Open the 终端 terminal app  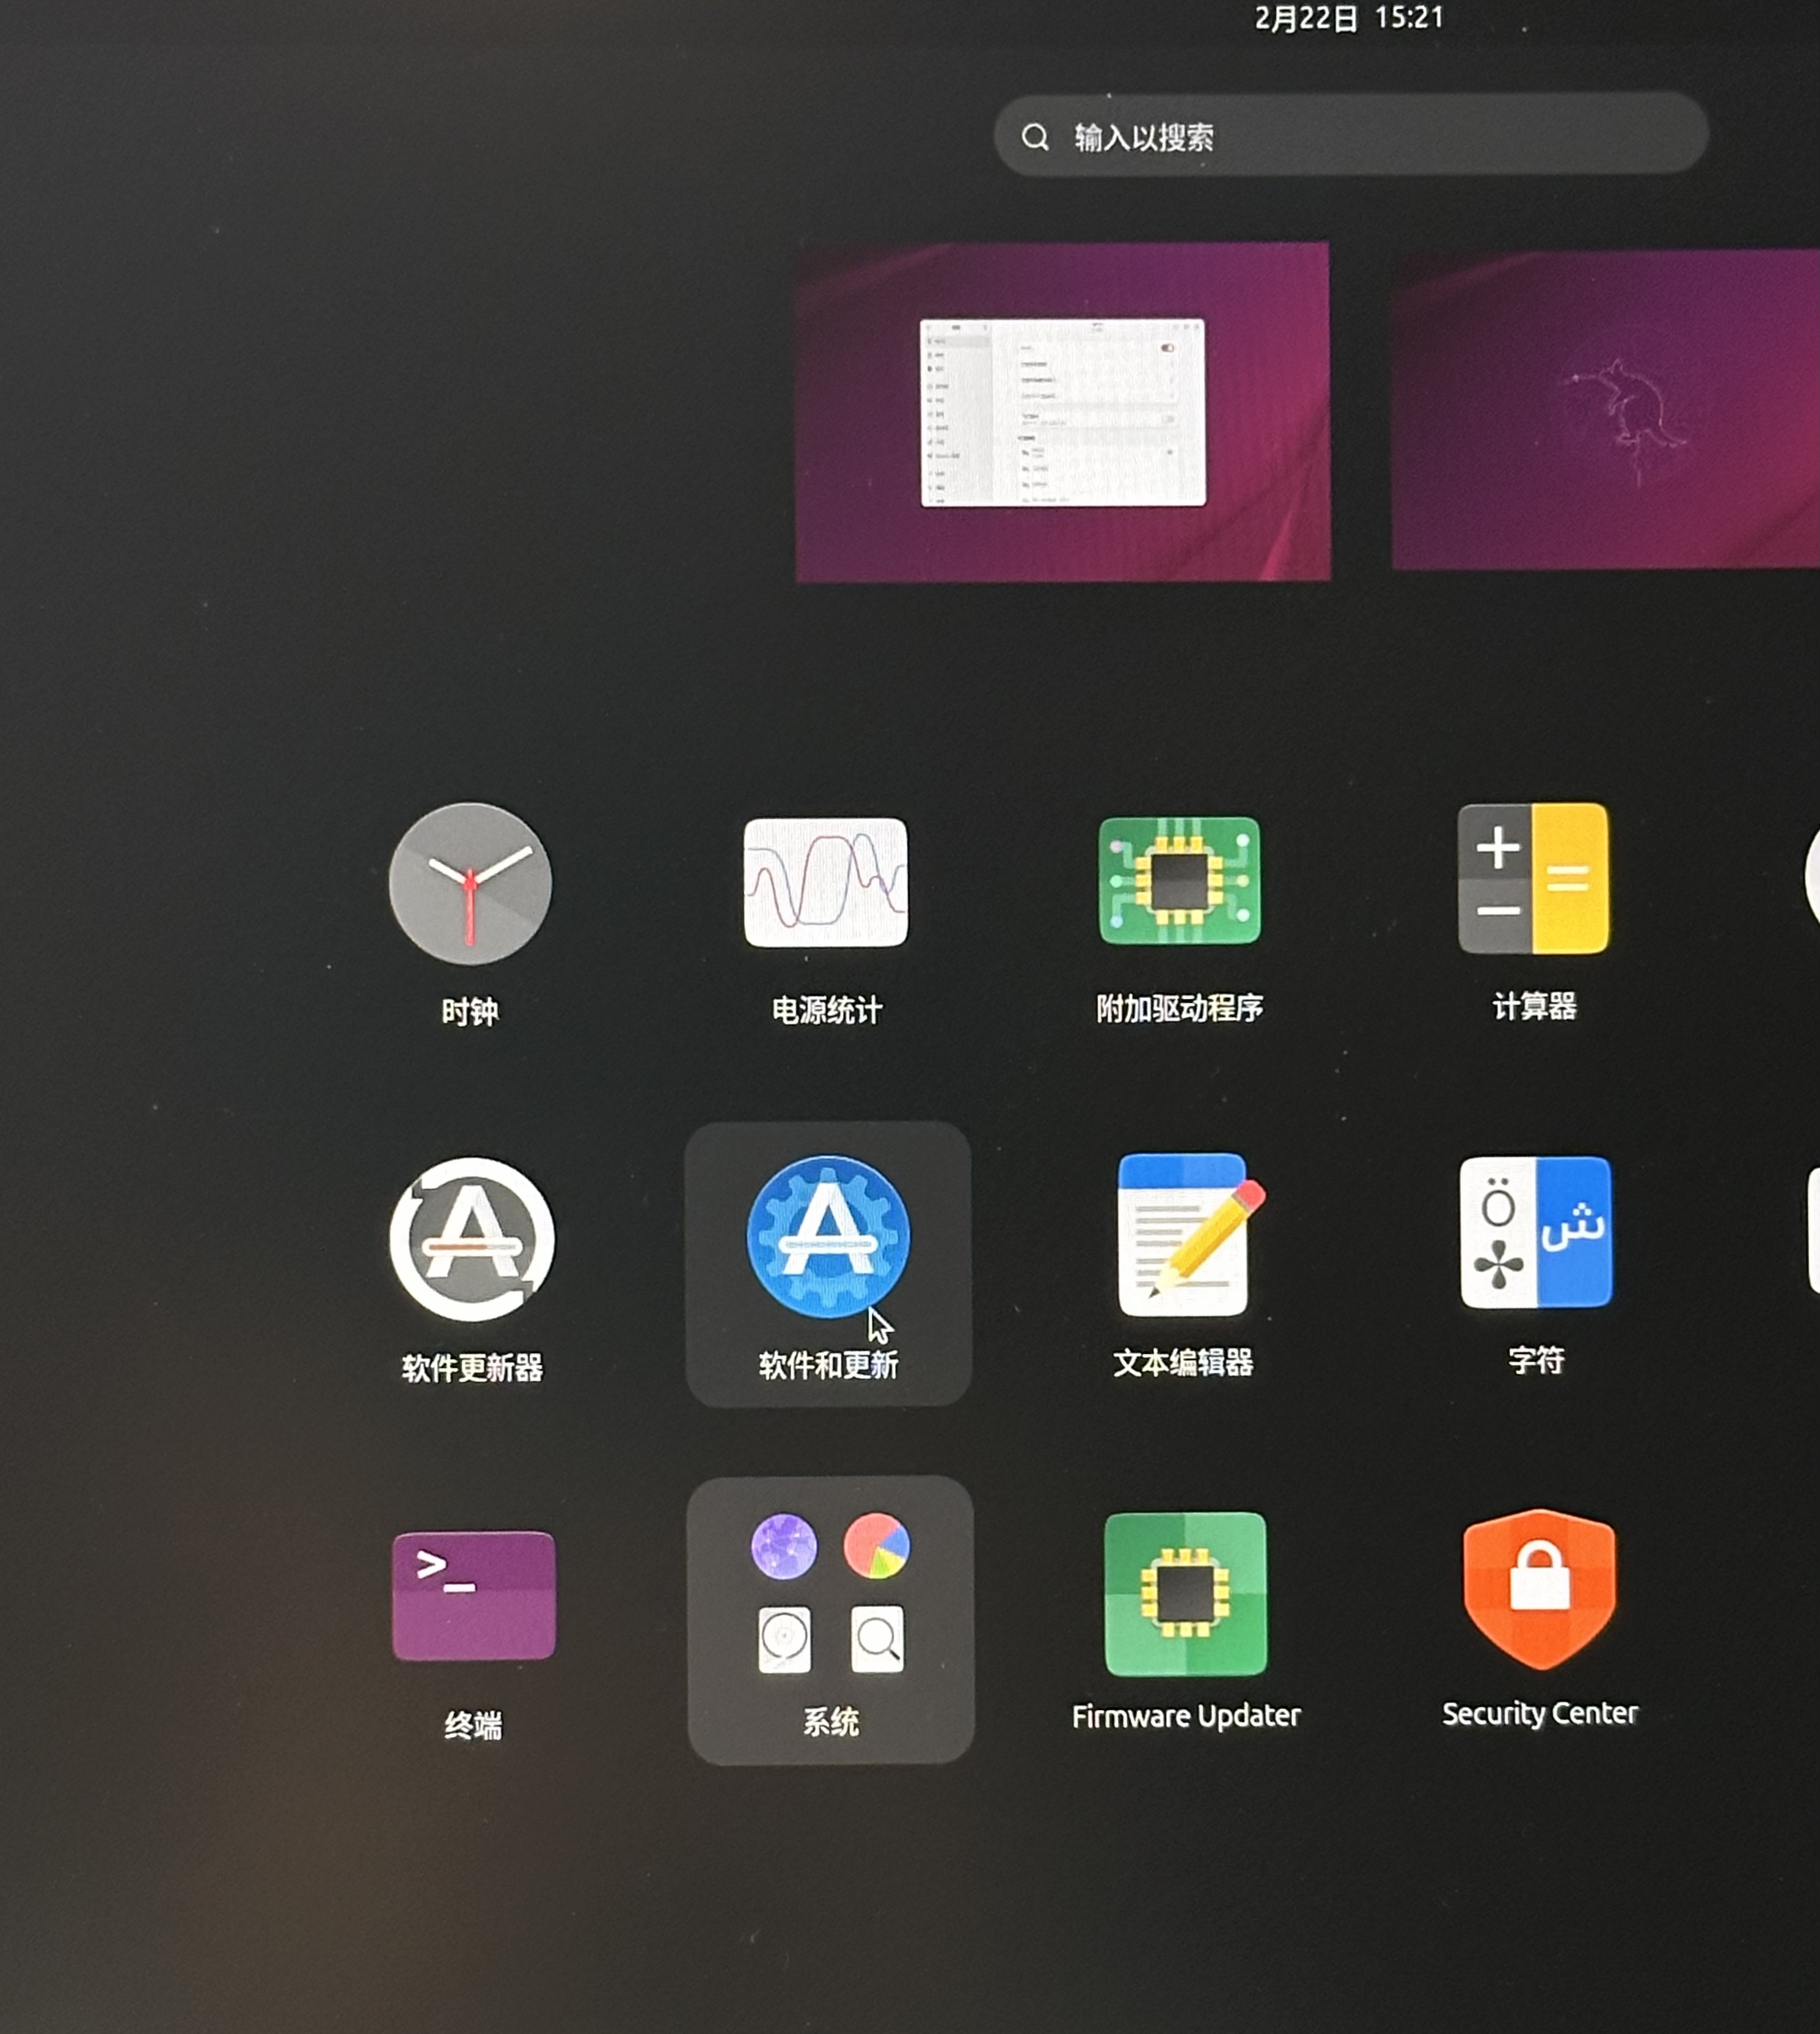coord(474,1596)
